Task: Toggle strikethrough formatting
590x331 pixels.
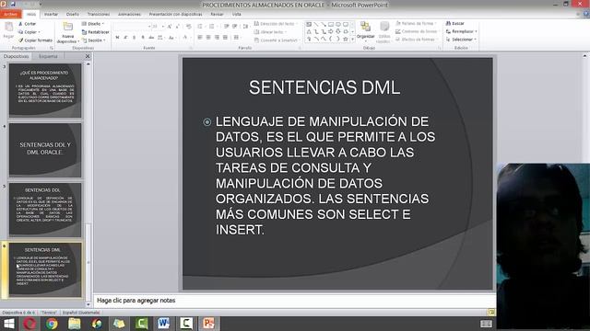Action: pos(151,38)
